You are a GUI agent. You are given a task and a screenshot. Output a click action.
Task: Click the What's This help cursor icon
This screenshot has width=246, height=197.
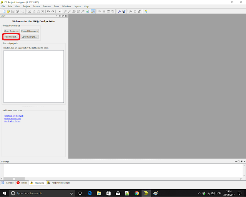point(124,11)
